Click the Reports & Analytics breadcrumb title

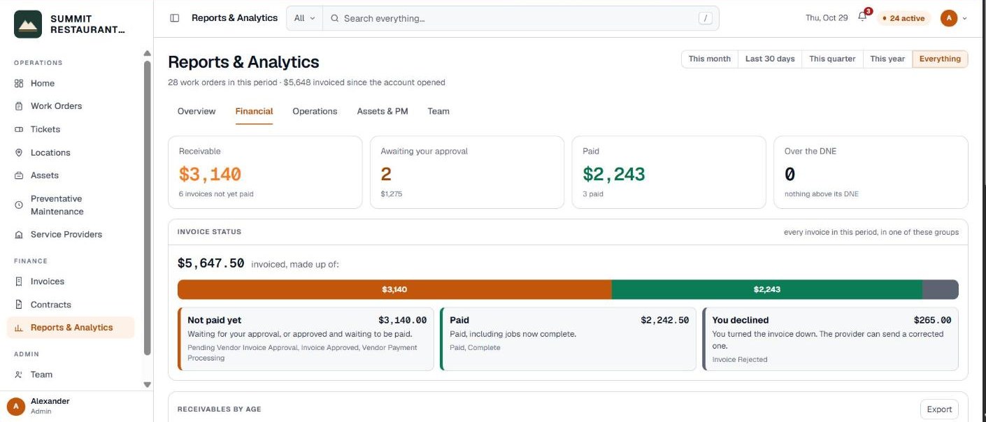point(234,18)
